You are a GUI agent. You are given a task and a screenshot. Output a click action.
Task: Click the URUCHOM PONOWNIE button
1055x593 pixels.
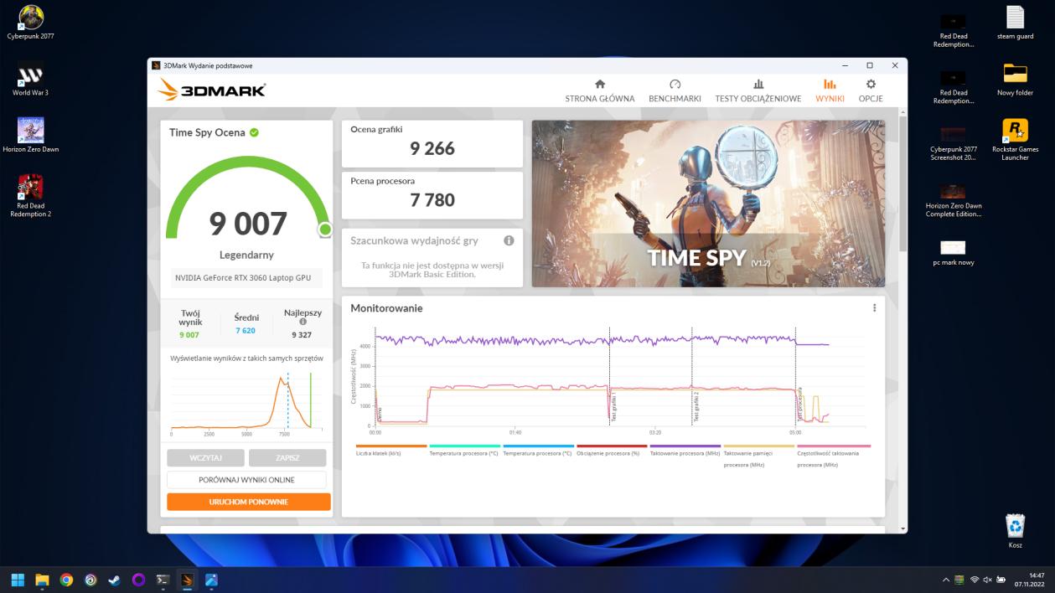click(x=248, y=501)
